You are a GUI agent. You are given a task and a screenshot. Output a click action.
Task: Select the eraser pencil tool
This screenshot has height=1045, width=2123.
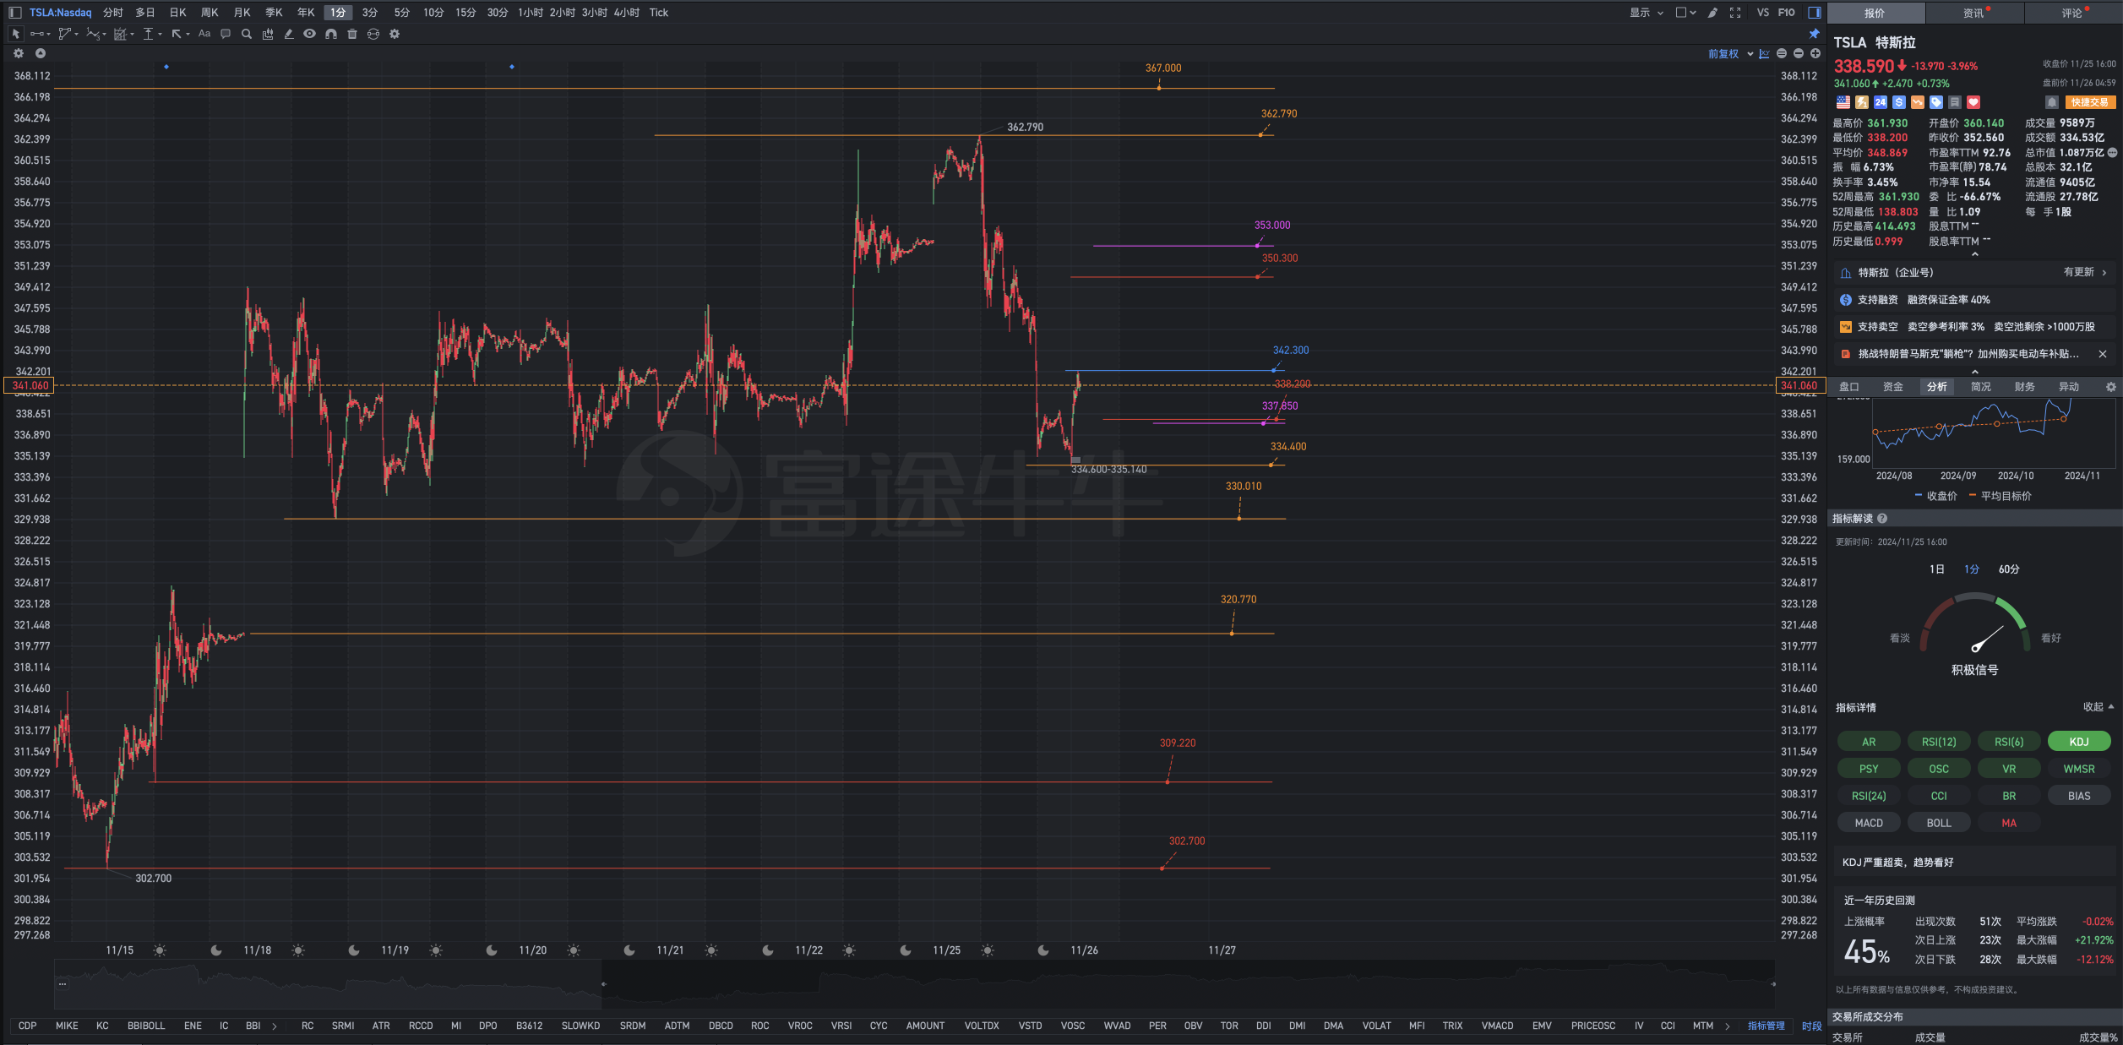[x=289, y=34]
